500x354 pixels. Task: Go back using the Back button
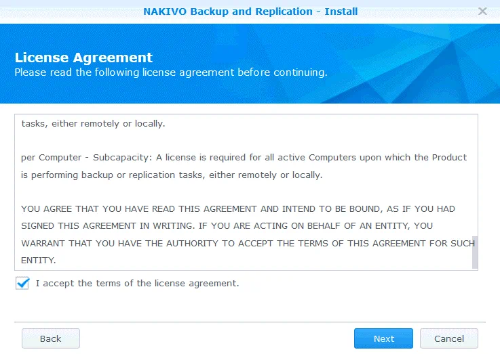(51, 338)
